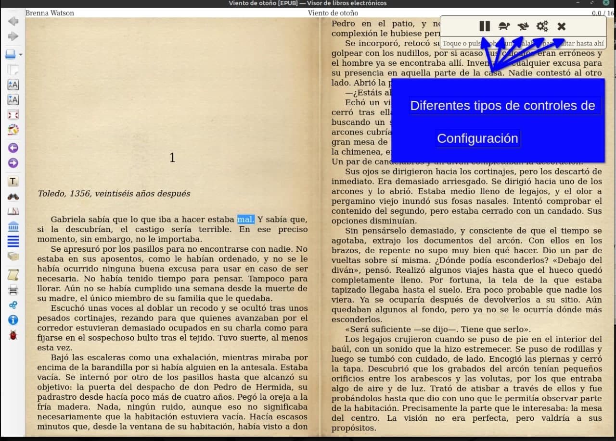Open search with the binoculars icon

click(13, 196)
